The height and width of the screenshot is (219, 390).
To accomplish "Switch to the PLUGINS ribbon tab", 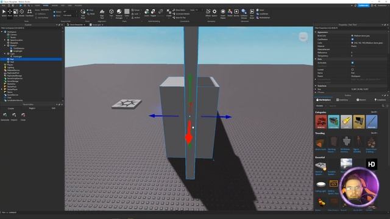I will click(x=78, y=5).
